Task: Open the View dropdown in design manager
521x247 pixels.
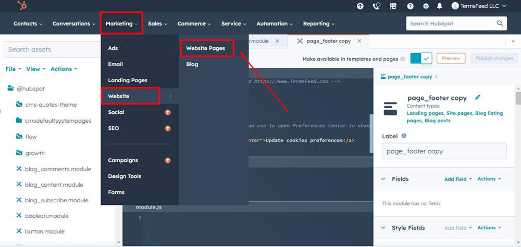Action: click(x=35, y=69)
